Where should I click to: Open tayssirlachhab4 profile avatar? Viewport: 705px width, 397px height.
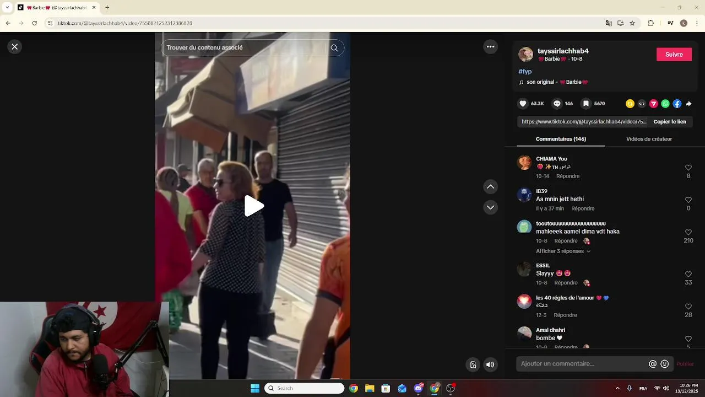click(526, 55)
